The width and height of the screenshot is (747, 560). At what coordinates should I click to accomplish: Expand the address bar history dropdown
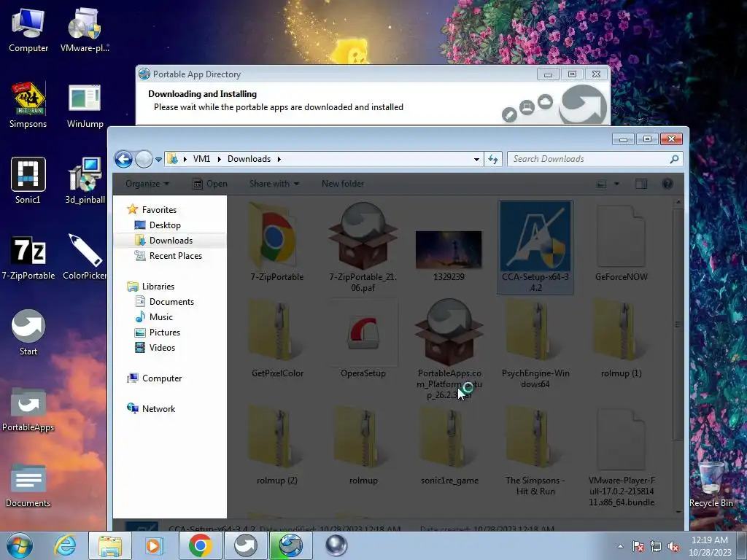tap(476, 160)
